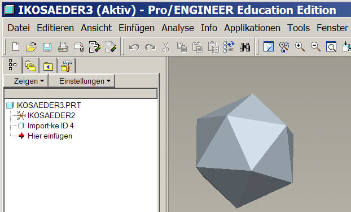Click the New file icon
This screenshot has width=351, height=212.
point(16,47)
